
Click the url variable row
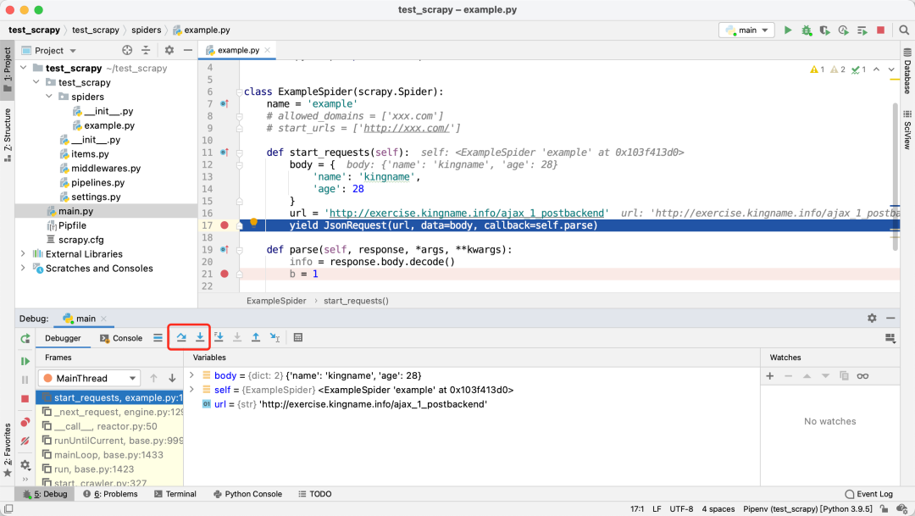coord(472,404)
